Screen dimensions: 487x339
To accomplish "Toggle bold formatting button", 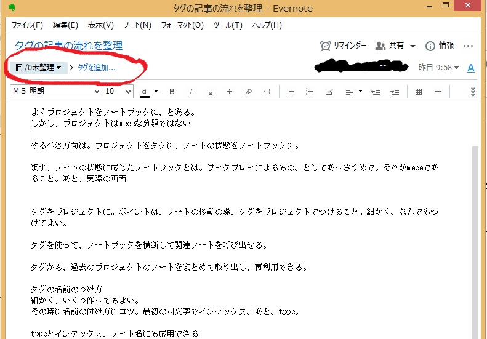I will (172, 92).
